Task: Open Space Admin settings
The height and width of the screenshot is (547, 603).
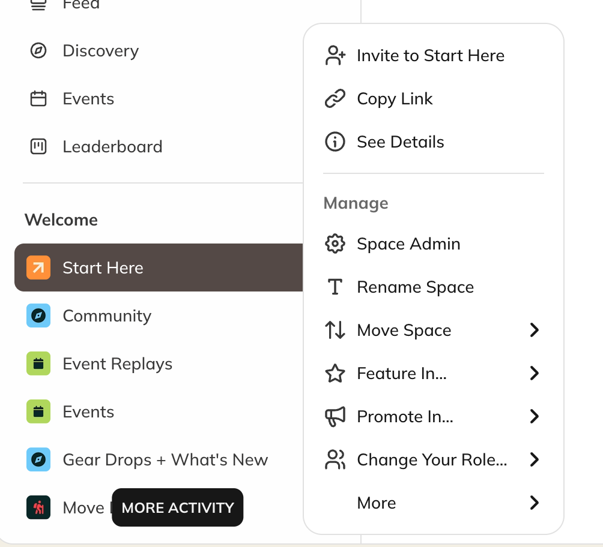Action: click(x=434, y=244)
